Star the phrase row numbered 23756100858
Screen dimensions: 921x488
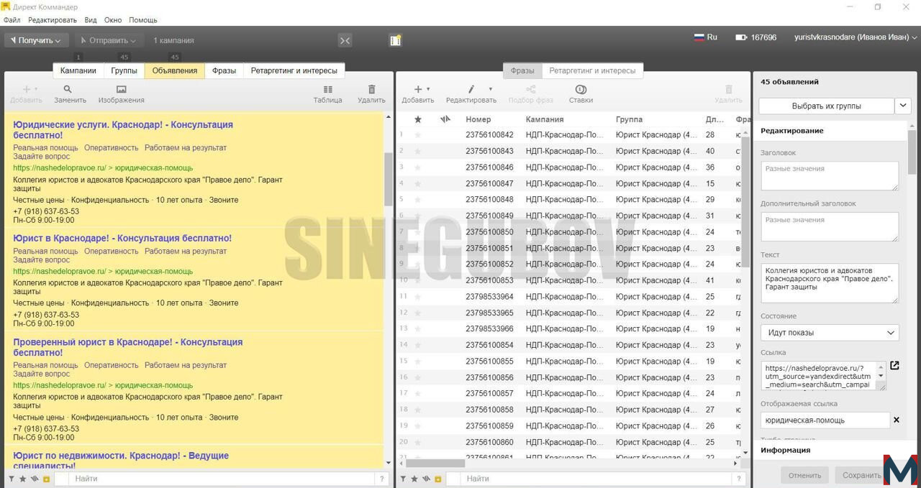coord(417,410)
